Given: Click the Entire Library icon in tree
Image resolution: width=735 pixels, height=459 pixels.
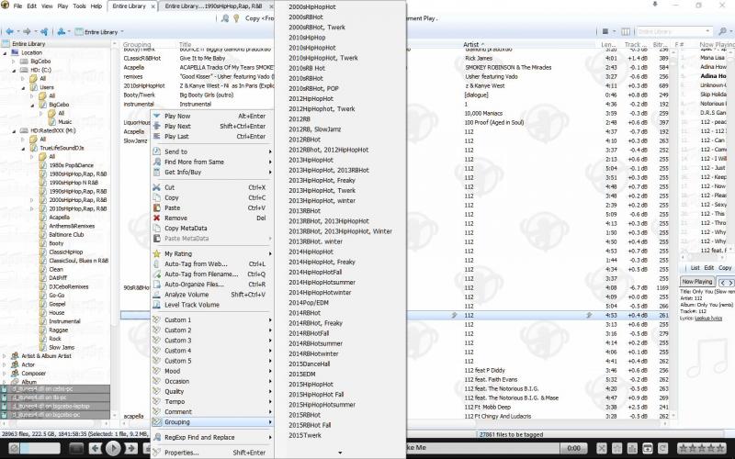Looking at the screenshot, I should click(x=6, y=43).
